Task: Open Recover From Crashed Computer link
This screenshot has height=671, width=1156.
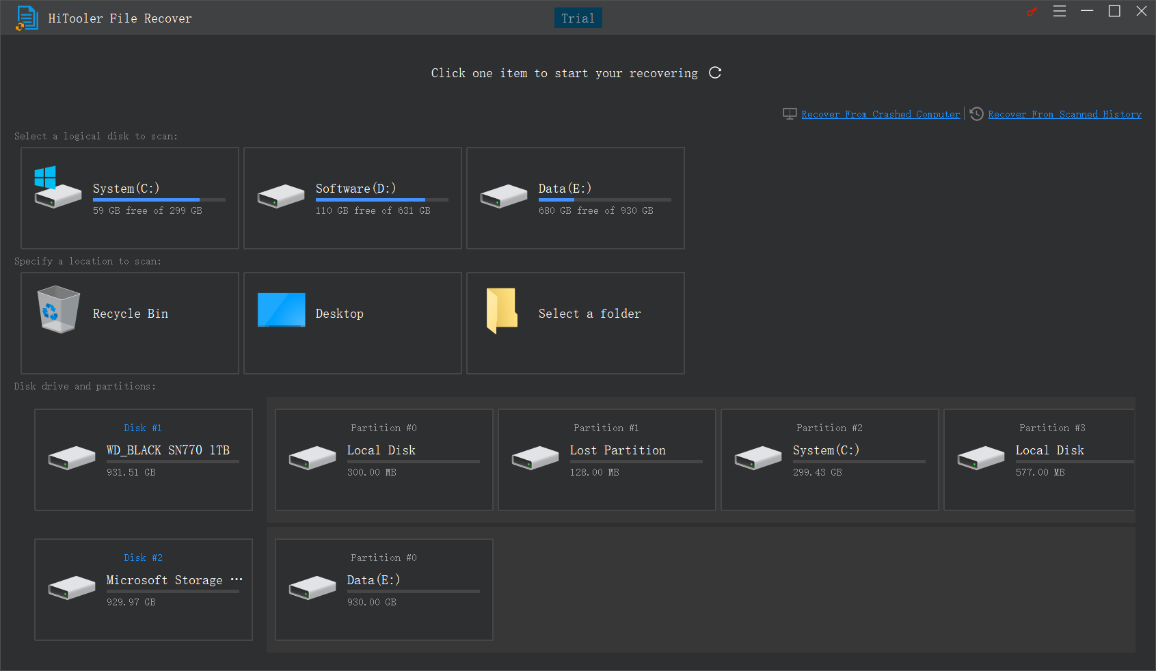Action: [881, 114]
